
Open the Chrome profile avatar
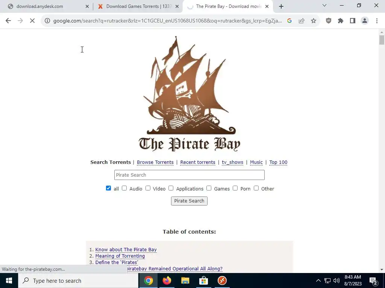(x=365, y=21)
